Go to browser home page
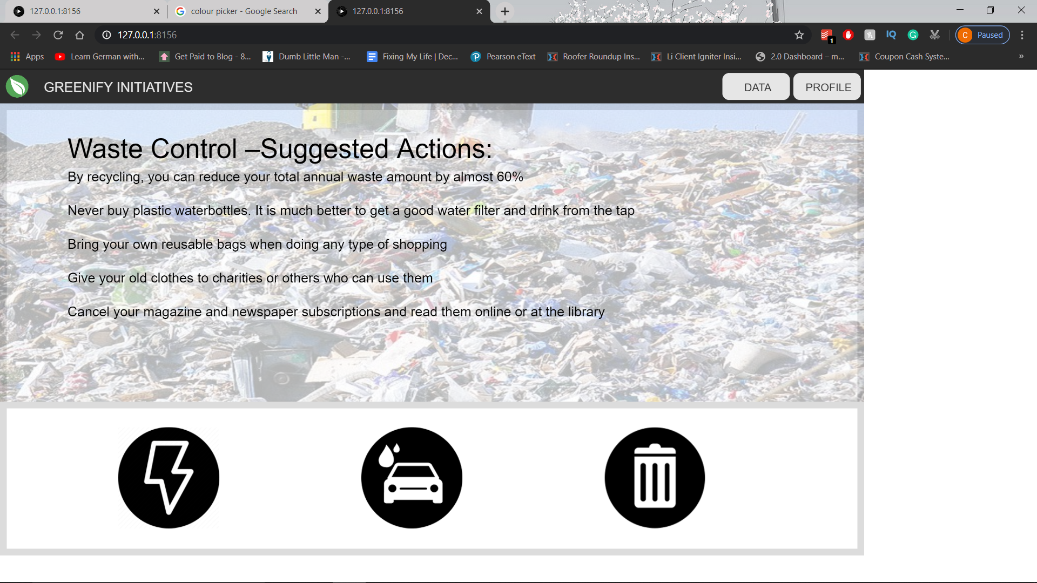This screenshot has width=1037, height=583. click(x=80, y=35)
